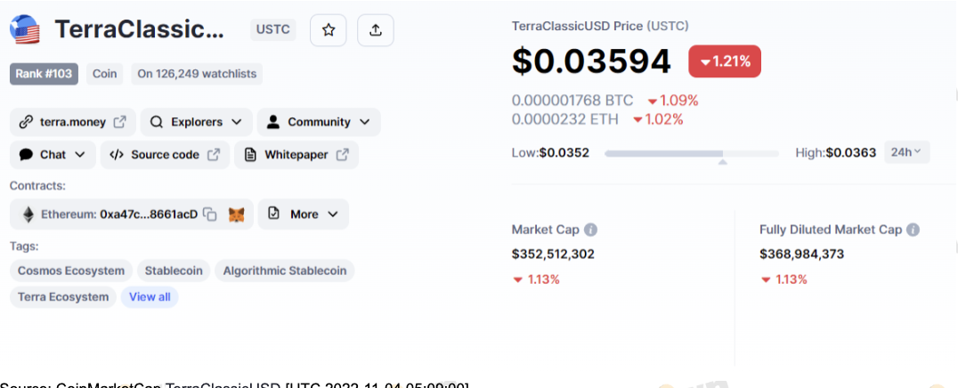
Task: Click the Ethereum diamond logo icon
Action: (28, 214)
